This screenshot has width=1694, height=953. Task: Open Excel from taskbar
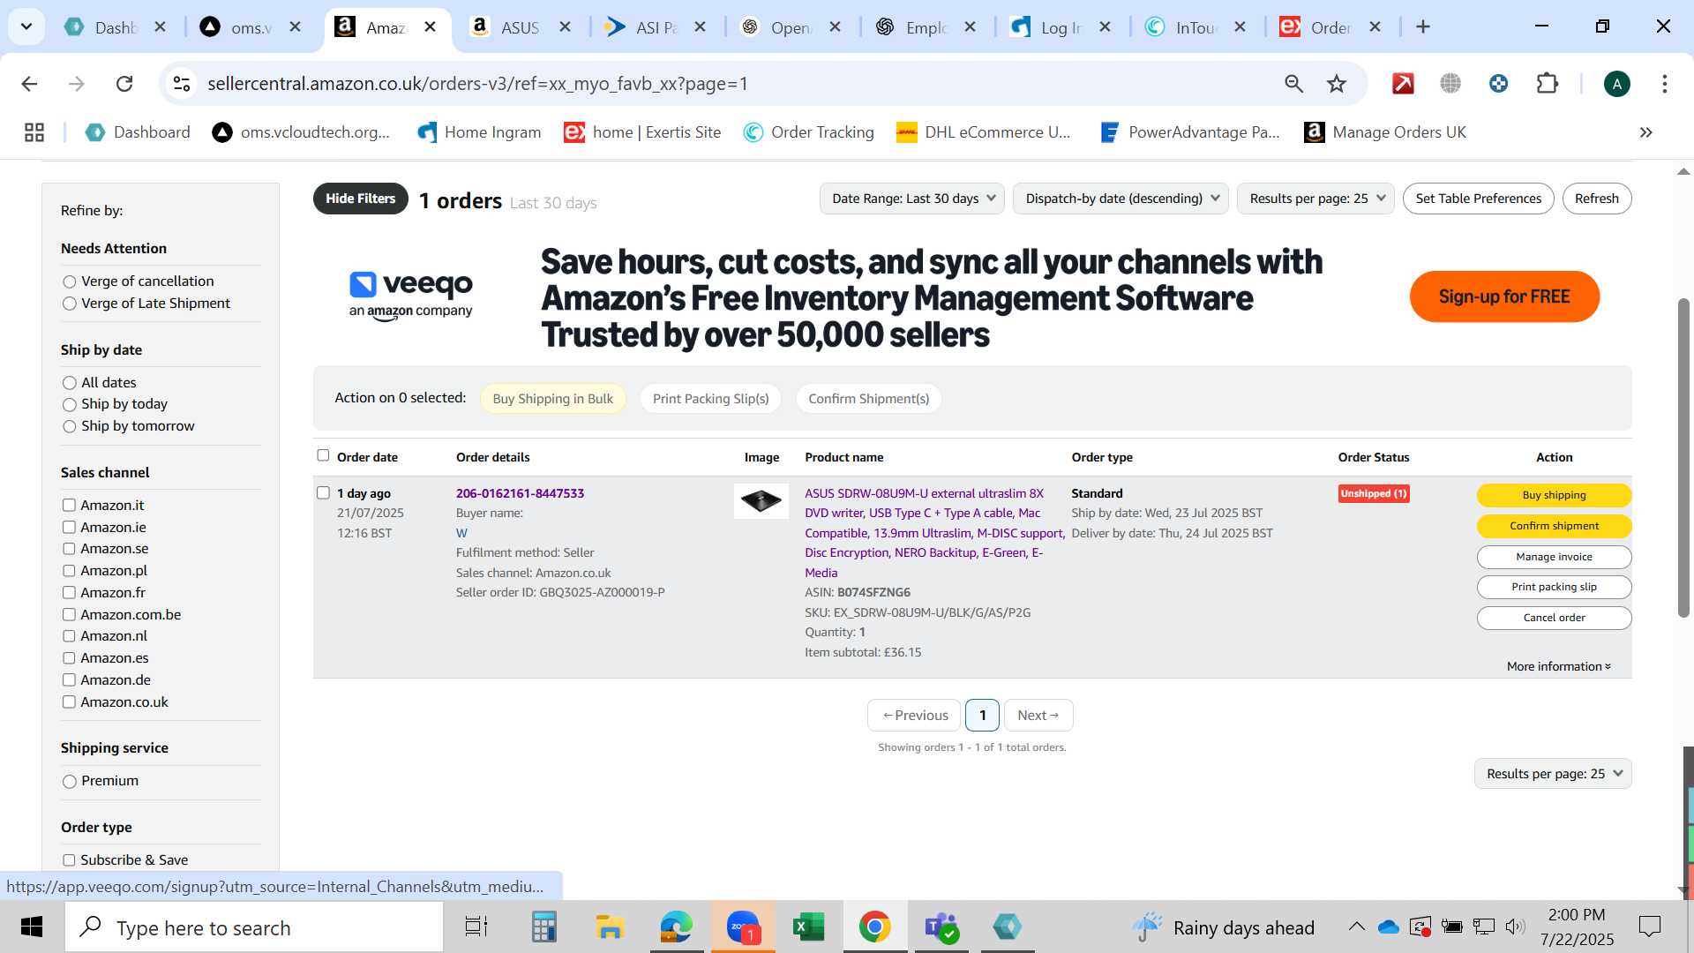(808, 927)
